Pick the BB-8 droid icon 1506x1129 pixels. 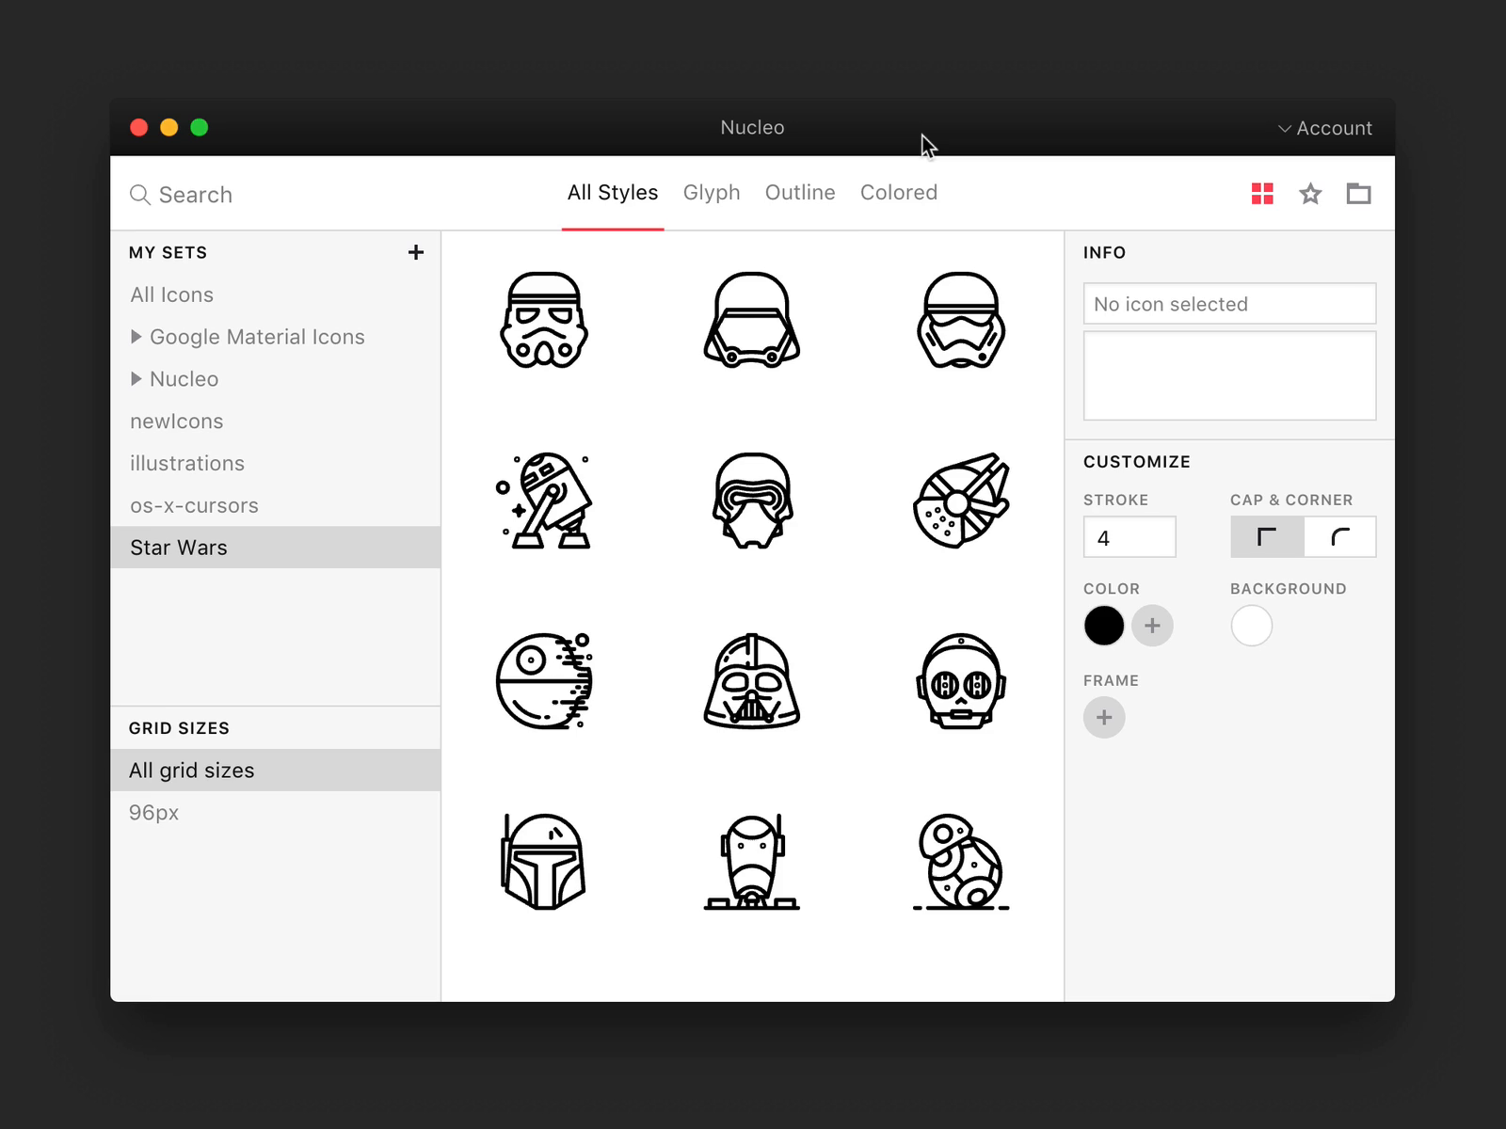point(960,862)
